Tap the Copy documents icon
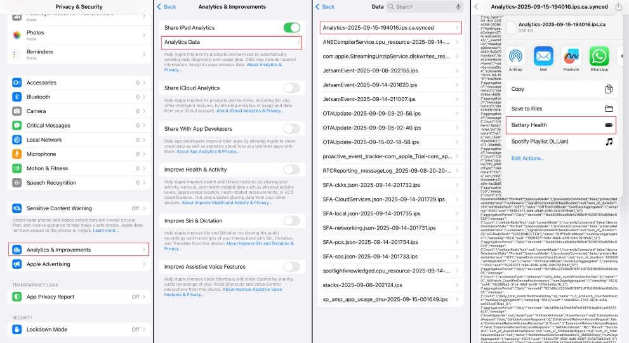This screenshot has height=343, width=629. click(609, 89)
